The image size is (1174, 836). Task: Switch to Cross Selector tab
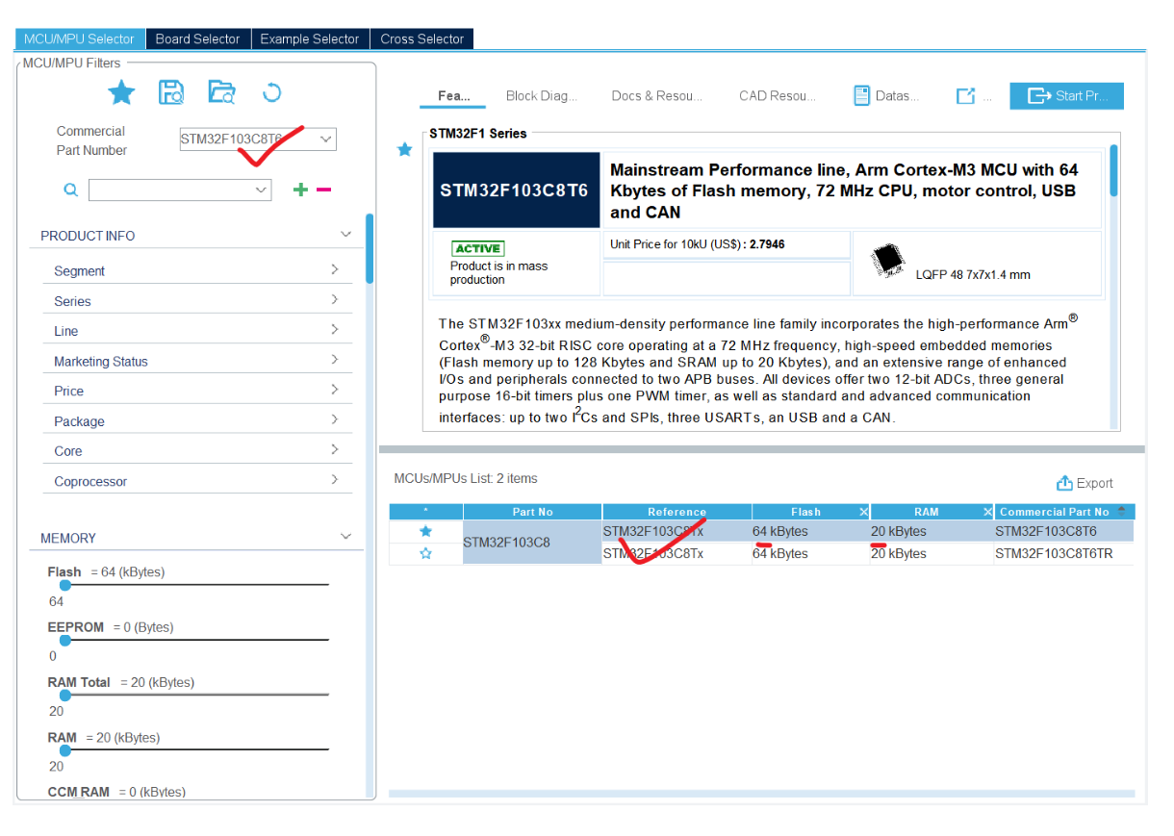(422, 38)
